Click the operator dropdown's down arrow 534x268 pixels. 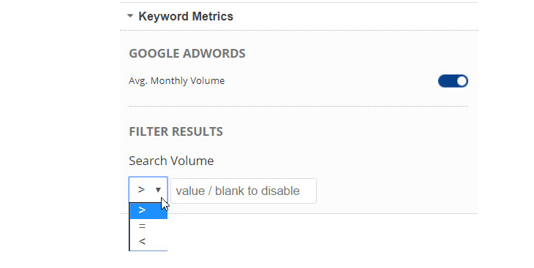tap(158, 190)
